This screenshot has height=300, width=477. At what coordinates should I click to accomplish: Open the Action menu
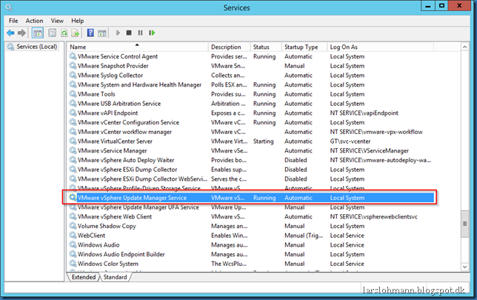coord(34,21)
